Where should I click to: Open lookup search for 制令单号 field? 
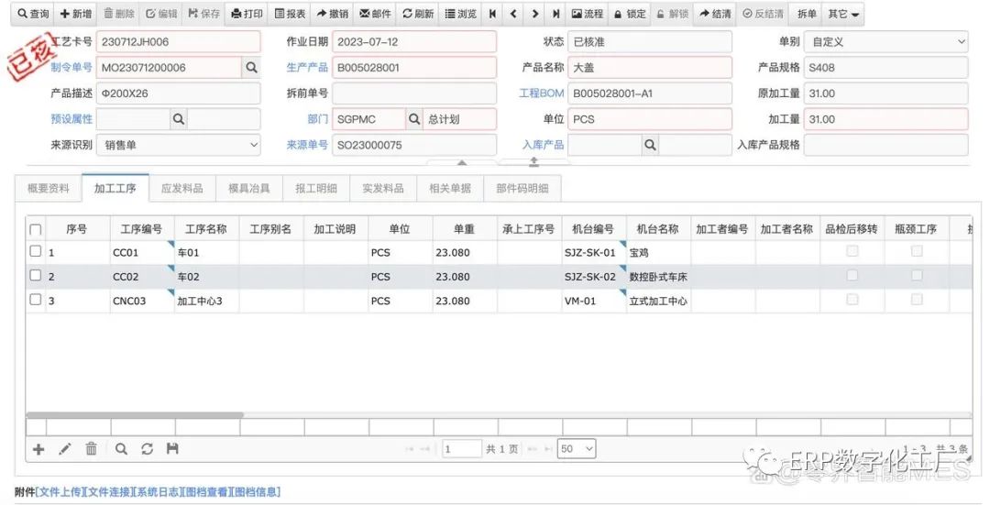point(251,68)
